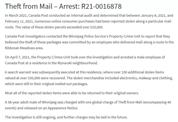Viewport: 178px width, 122px height.
Task: Click "Kildonan Meadows area" text
Action: 24,48
